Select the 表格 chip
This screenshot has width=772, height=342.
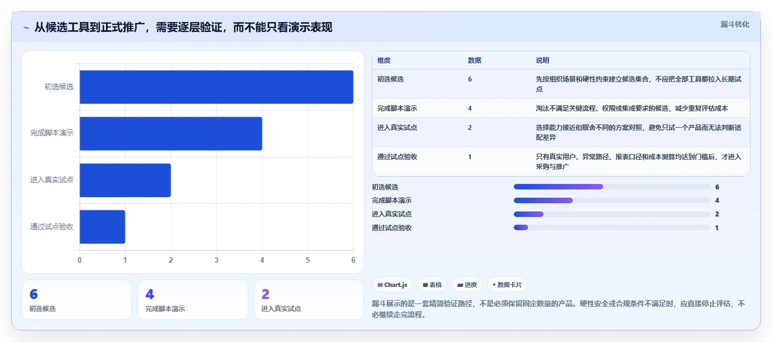[x=432, y=285]
